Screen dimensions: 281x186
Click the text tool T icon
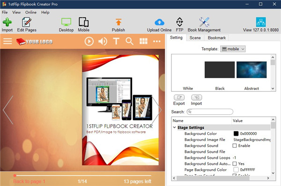116,41
